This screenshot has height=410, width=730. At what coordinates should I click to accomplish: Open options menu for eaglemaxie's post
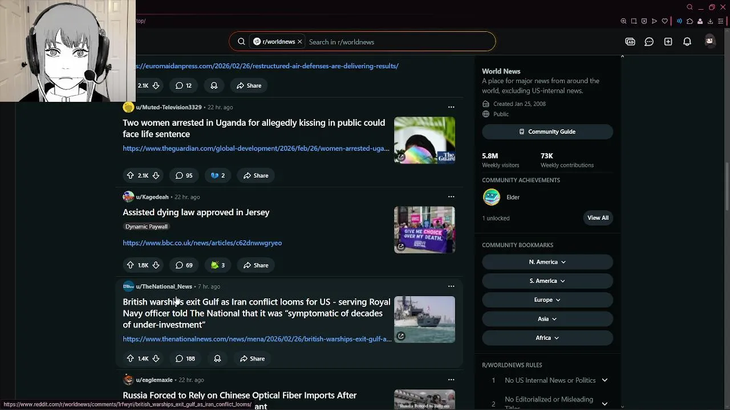[451, 380]
